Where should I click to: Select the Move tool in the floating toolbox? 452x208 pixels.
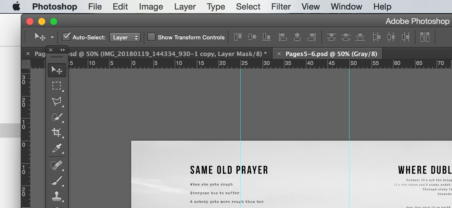(x=57, y=70)
